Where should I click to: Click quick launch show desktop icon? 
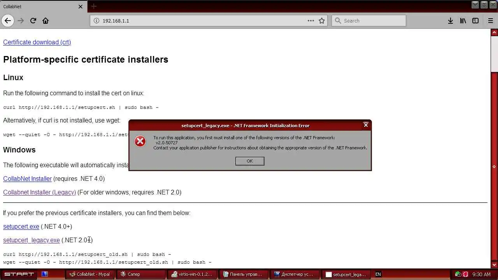[x=45, y=274]
